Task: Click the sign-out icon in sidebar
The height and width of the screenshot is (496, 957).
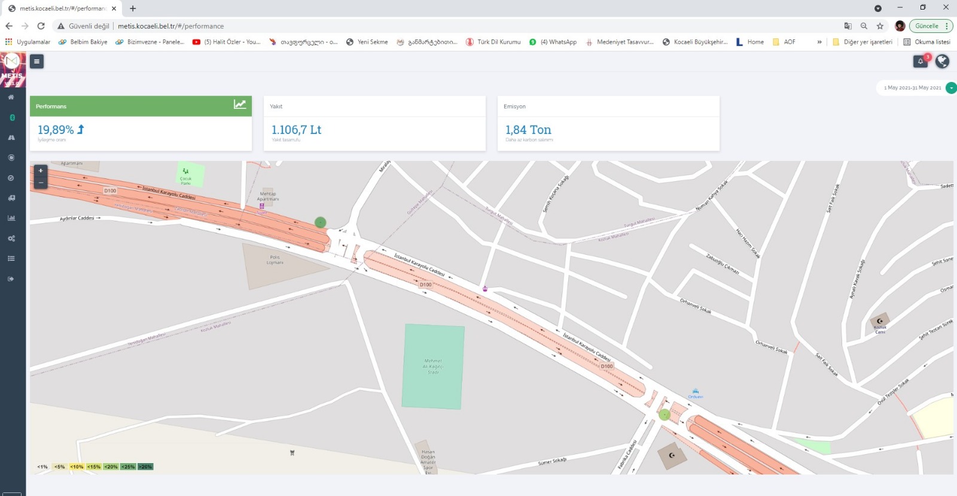Action: coord(11,279)
